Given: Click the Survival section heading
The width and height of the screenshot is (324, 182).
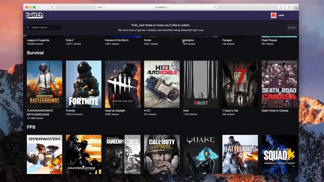Looking at the screenshot, I should point(35,53).
